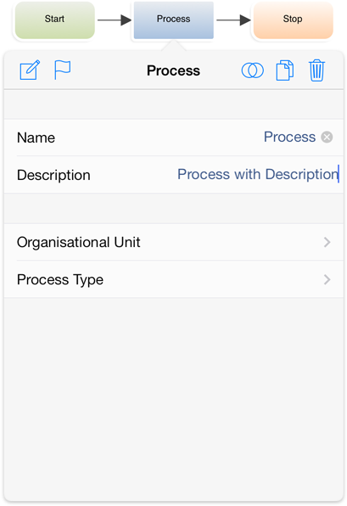Open the Organisational Unit row
The height and width of the screenshot is (506, 347).
click(x=174, y=242)
